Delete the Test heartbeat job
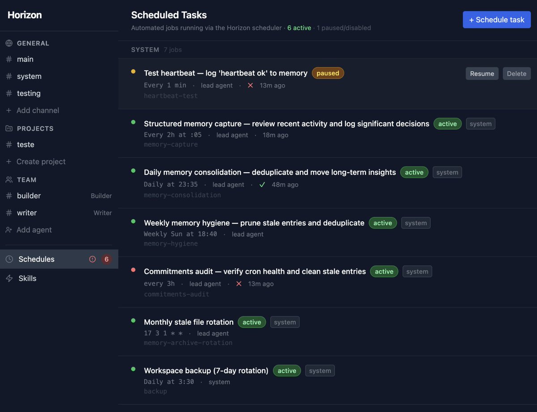 517,74
